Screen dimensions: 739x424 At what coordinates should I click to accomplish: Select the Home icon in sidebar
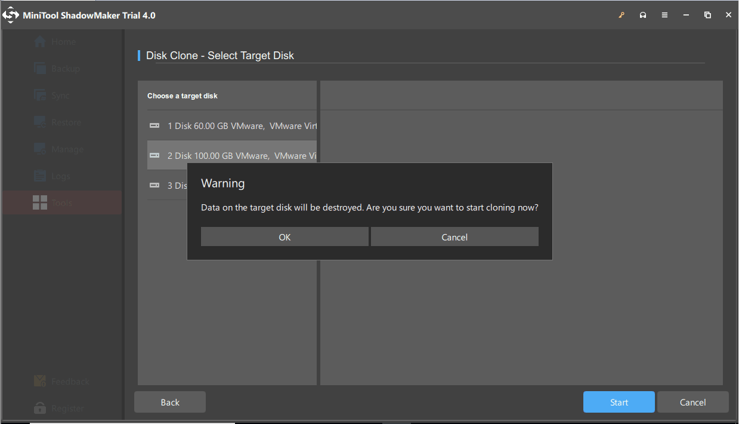41,41
